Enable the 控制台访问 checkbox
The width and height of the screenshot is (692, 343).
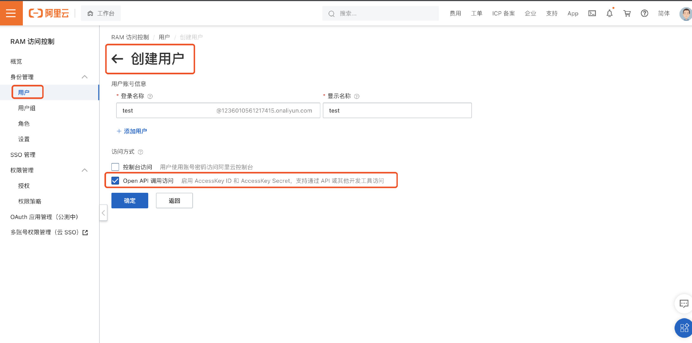click(115, 166)
